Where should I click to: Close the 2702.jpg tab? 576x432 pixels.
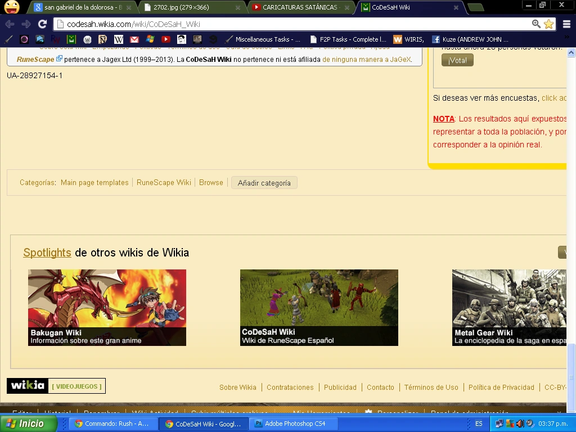(238, 7)
